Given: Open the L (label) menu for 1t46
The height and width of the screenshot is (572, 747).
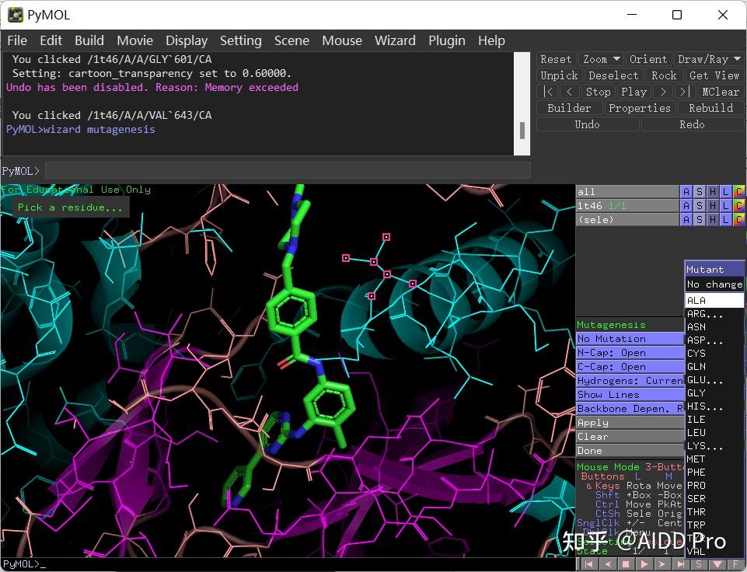Looking at the screenshot, I should coord(725,206).
